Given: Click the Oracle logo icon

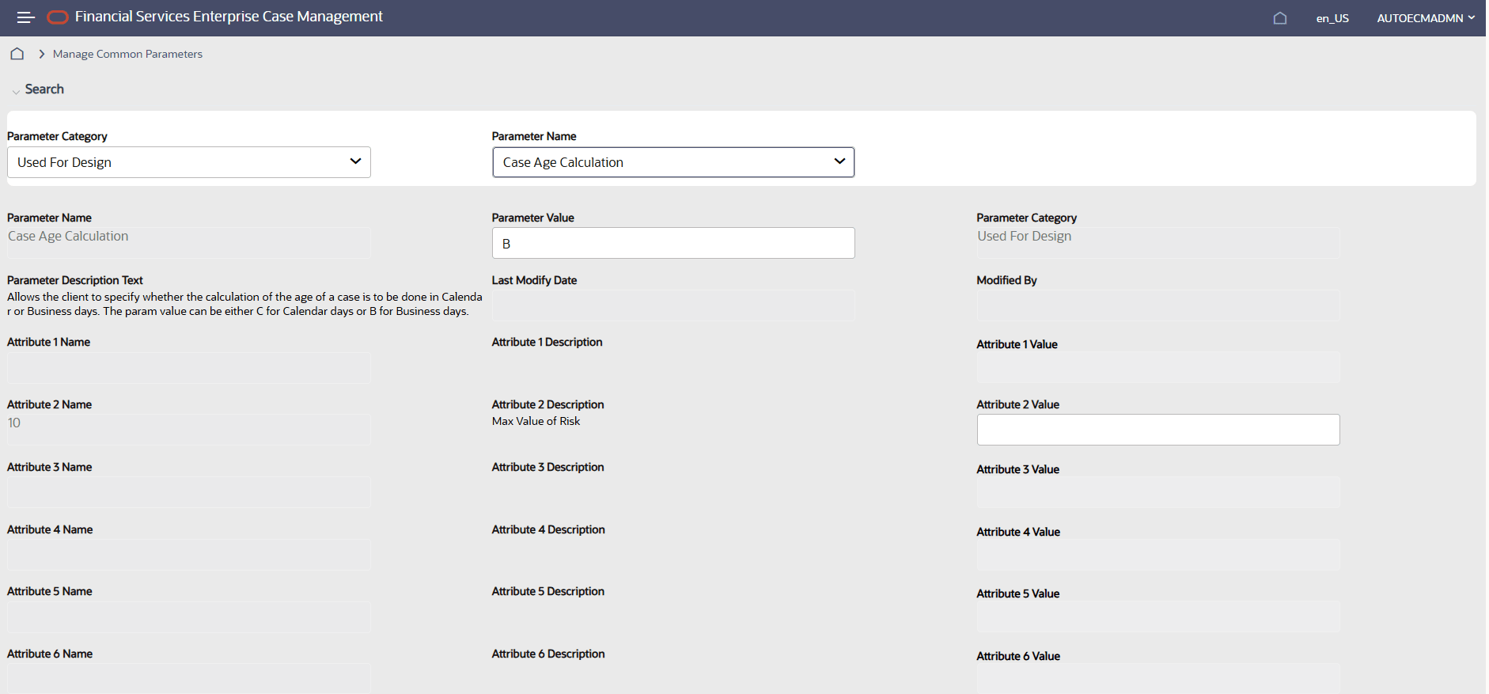Looking at the screenshot, I should pyautogui.click(x=58, y=17).
